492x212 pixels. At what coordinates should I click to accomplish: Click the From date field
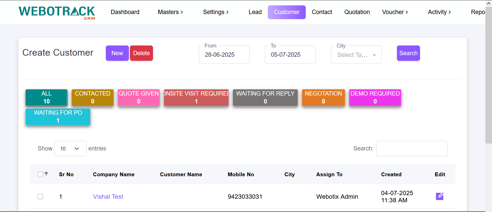coord(224,55)
